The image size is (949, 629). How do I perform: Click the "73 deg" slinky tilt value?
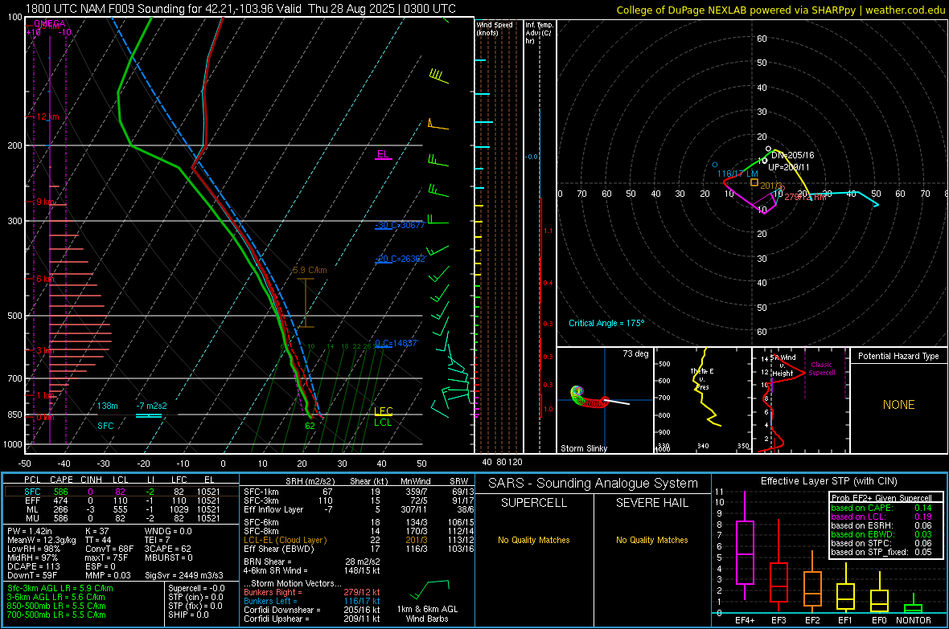[635, 353]
